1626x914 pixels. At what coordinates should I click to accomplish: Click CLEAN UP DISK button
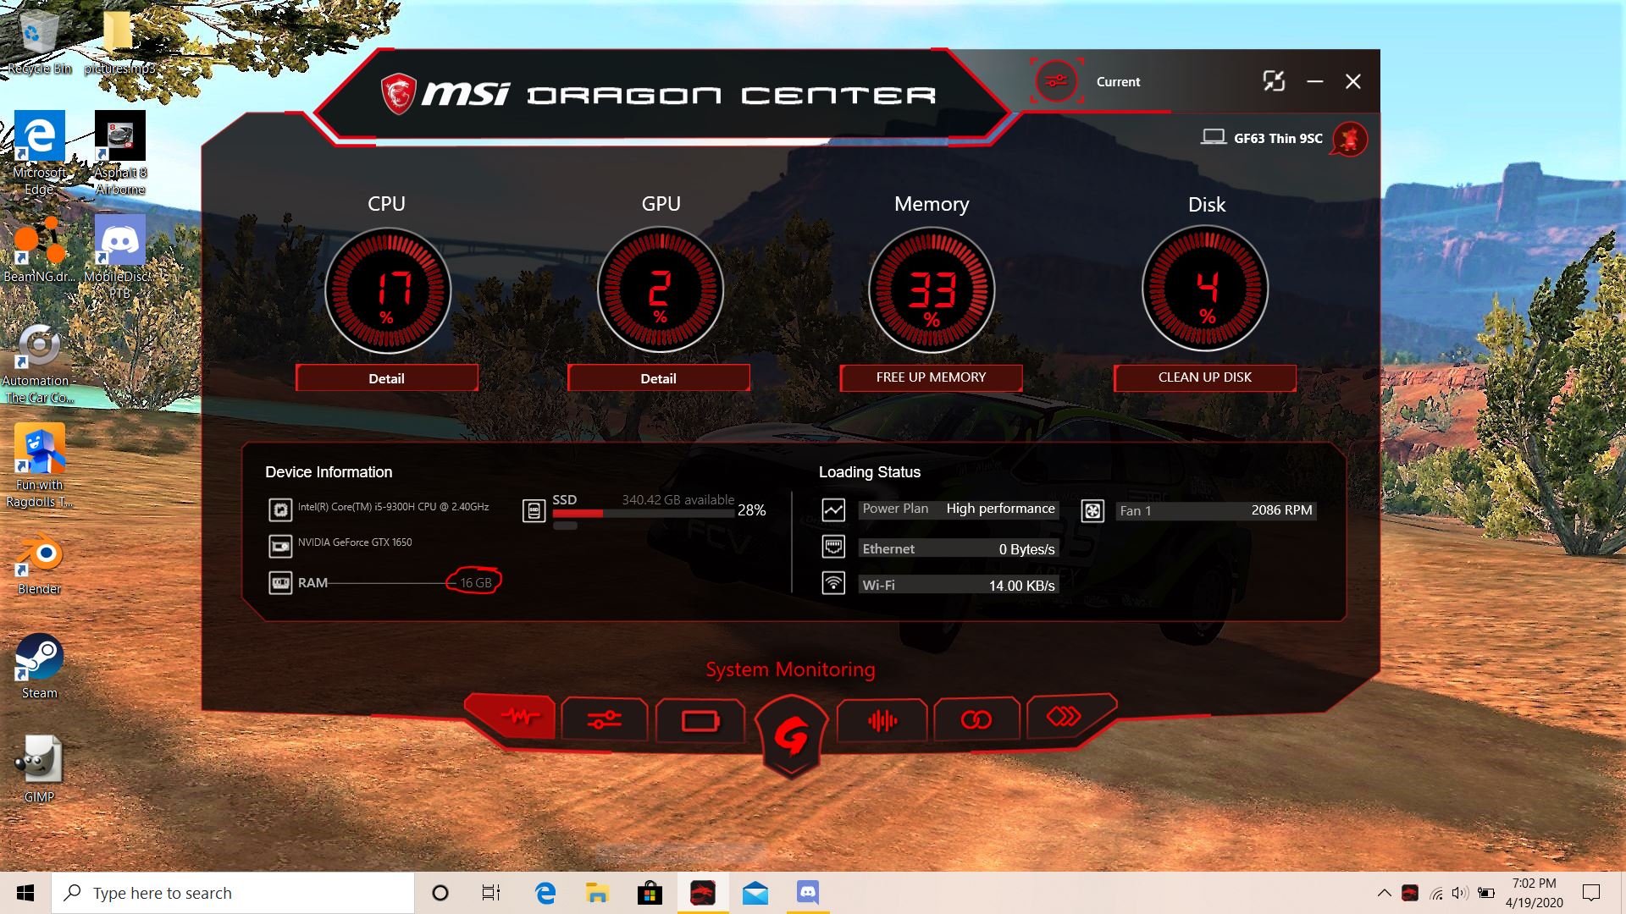coord(1204,377)
